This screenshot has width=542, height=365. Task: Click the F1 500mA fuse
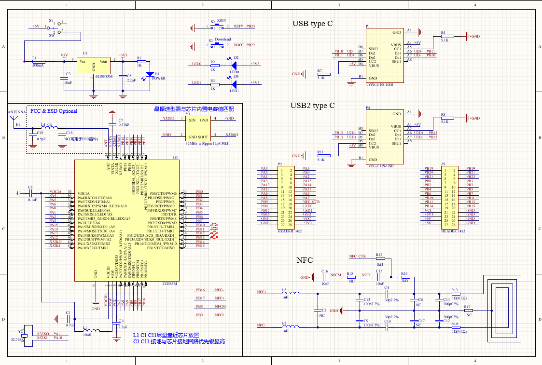(38, 62)
